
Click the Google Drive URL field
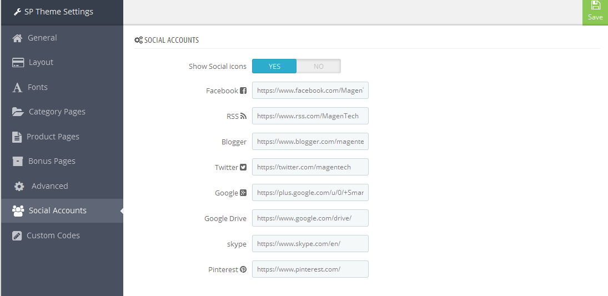(310, 218)
